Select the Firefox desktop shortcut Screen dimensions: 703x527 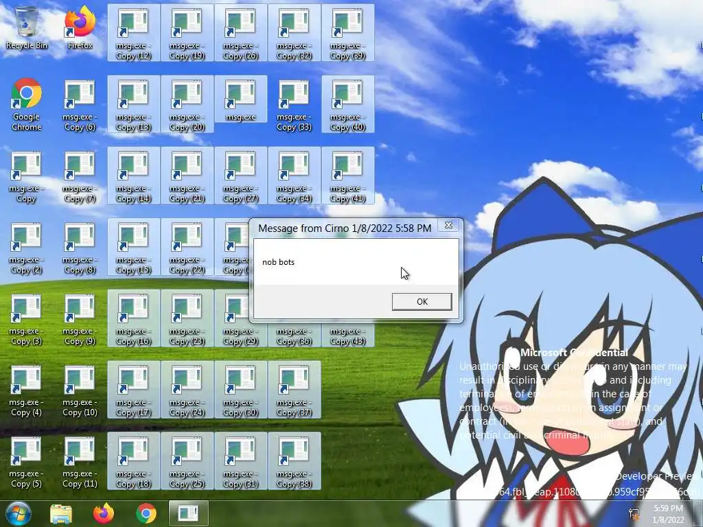point(80,27)
